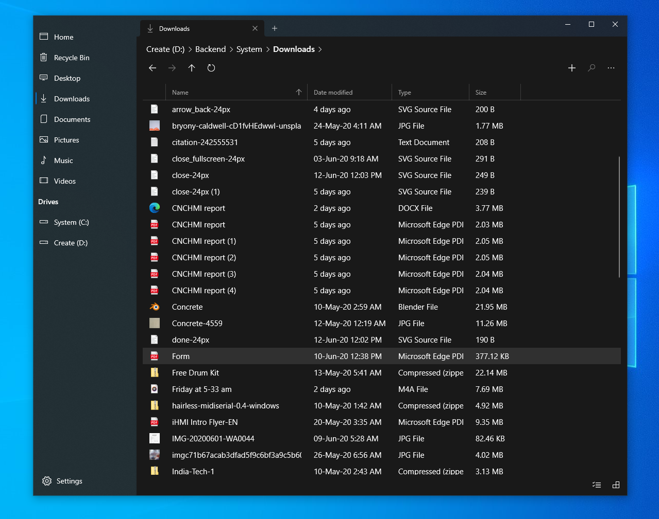Click the M4A File type cell
Screen dimensions: 659x519
(413, 389)
